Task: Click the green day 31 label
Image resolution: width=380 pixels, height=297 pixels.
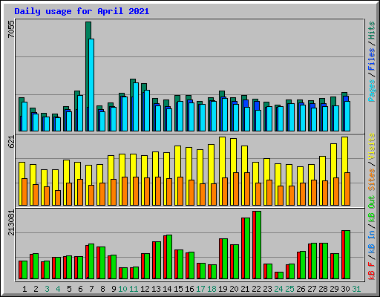Action: click(x=356, y=289)
